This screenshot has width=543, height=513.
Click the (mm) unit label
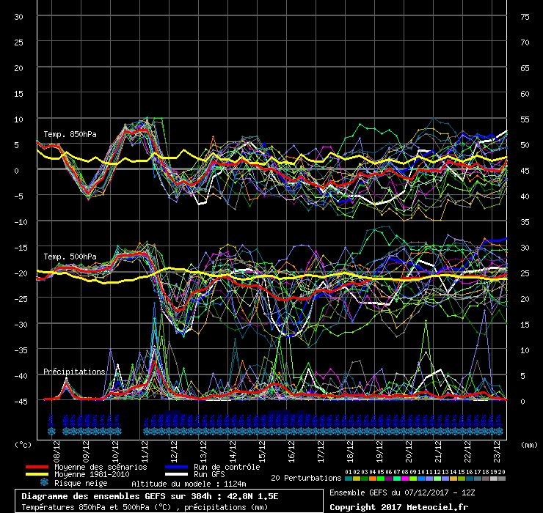coord(529,445)
